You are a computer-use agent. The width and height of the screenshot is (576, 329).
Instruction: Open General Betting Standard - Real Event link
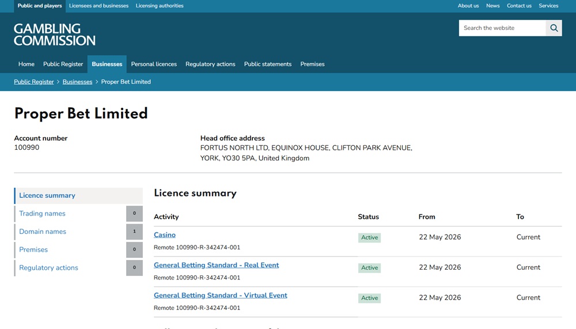(217, 265)
